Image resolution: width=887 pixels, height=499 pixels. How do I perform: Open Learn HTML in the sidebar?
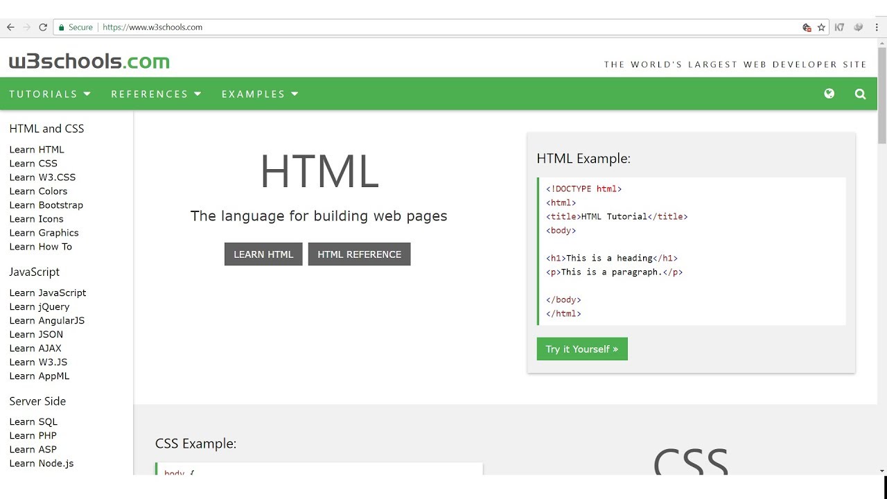coord(37,150)
